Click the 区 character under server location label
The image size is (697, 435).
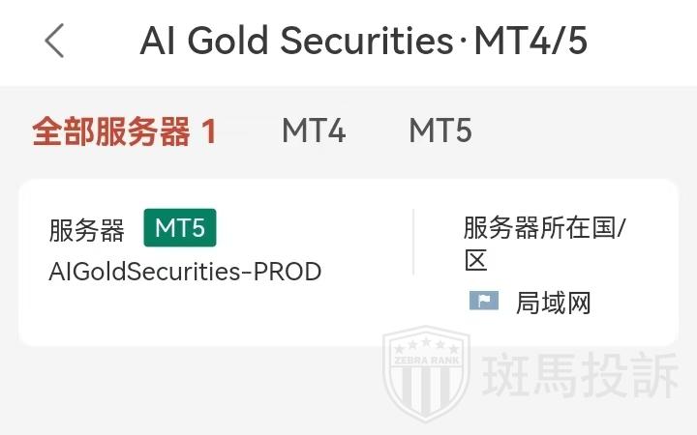pos(475,260)
